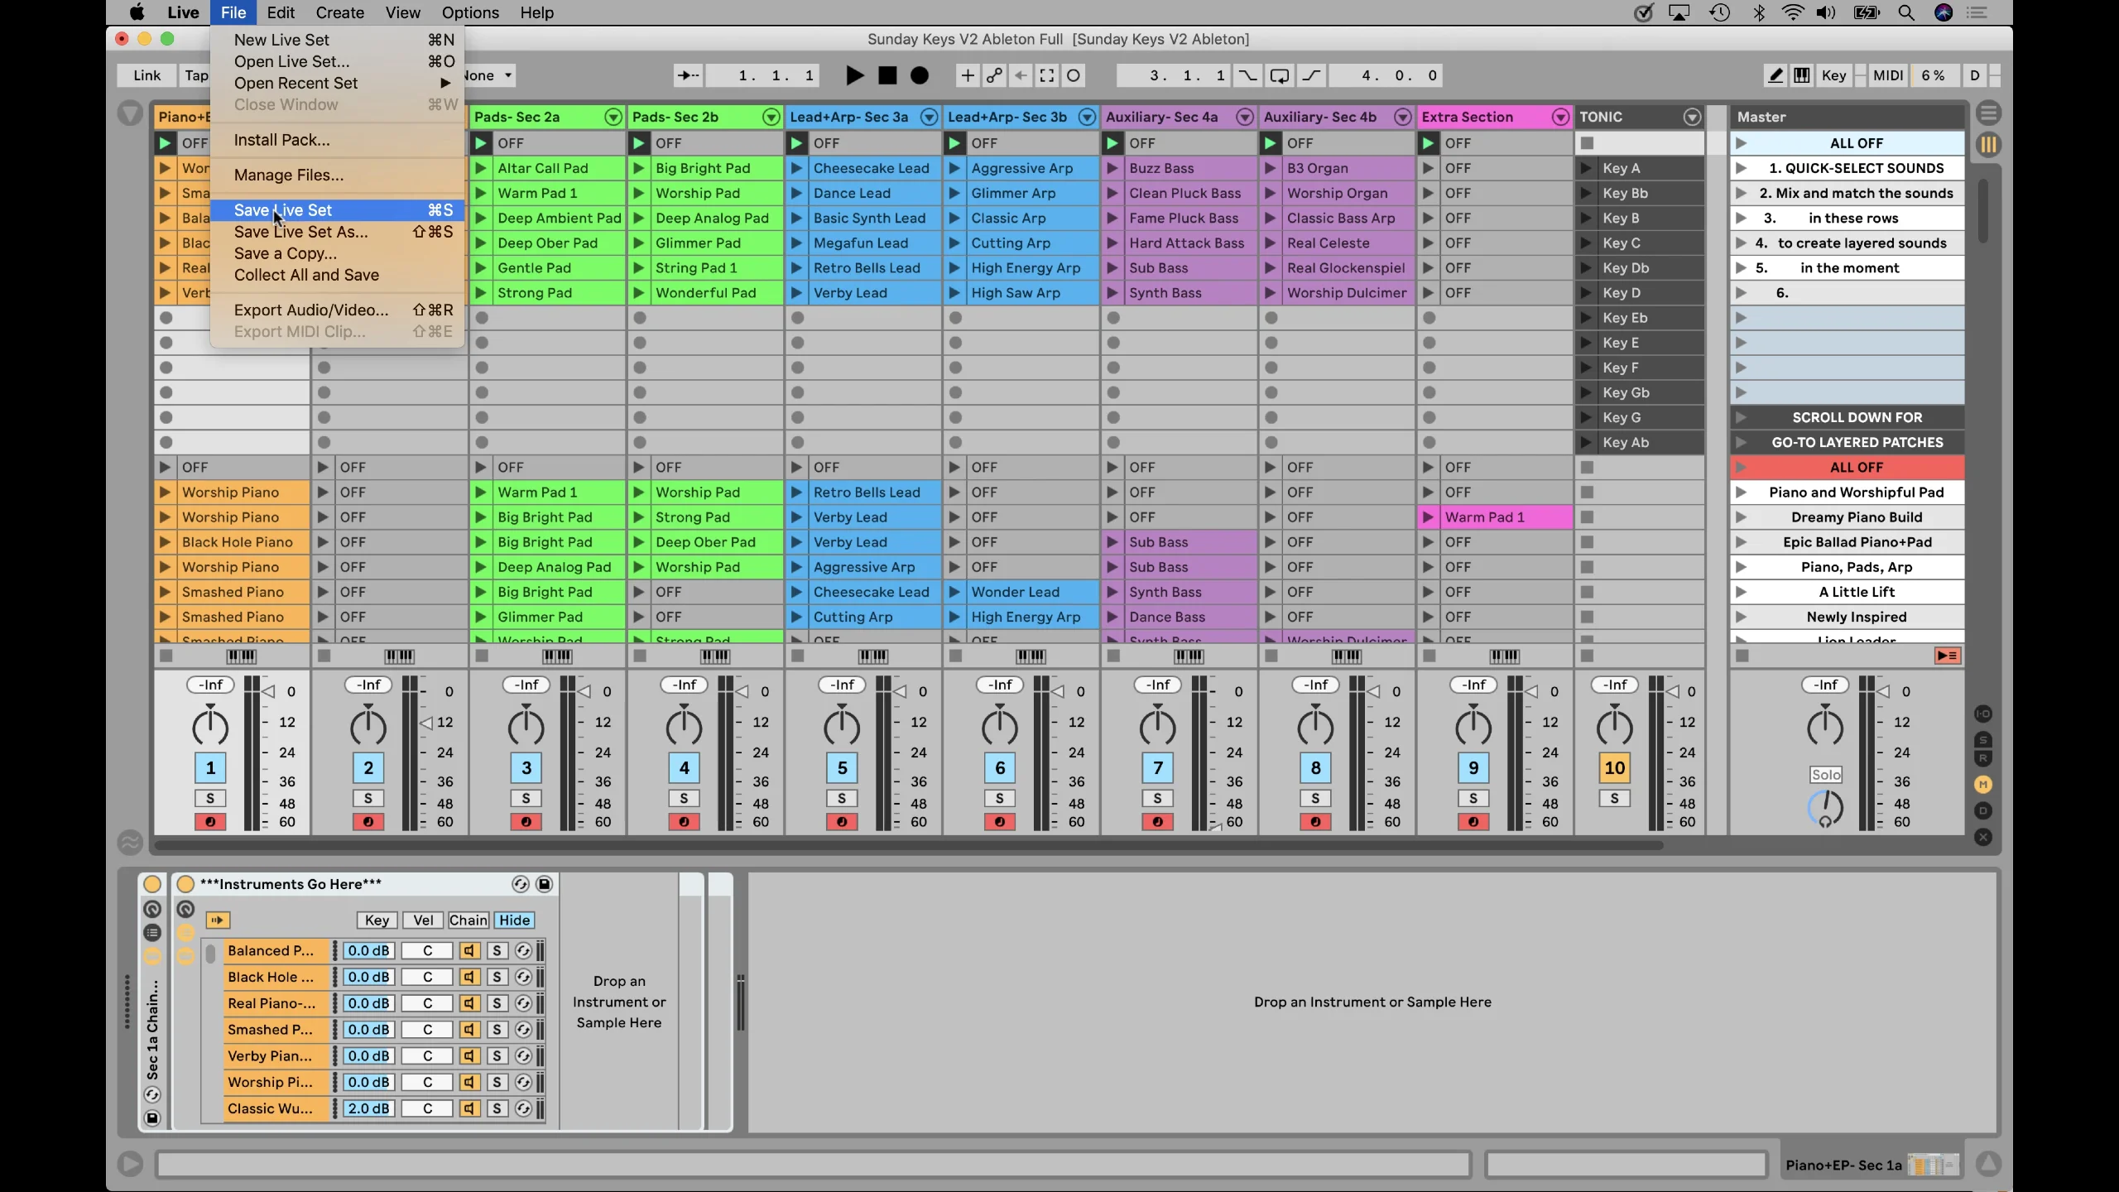The width and height of the screenshot is (2119, 1192).
Task: Click Balanced P chain volume 0.0 dB
Action: pyautogui.click(x=368, y=950)
